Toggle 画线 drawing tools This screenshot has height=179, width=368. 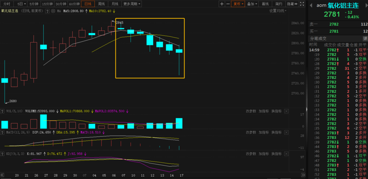pyautogui.click(x=265, y=4)
